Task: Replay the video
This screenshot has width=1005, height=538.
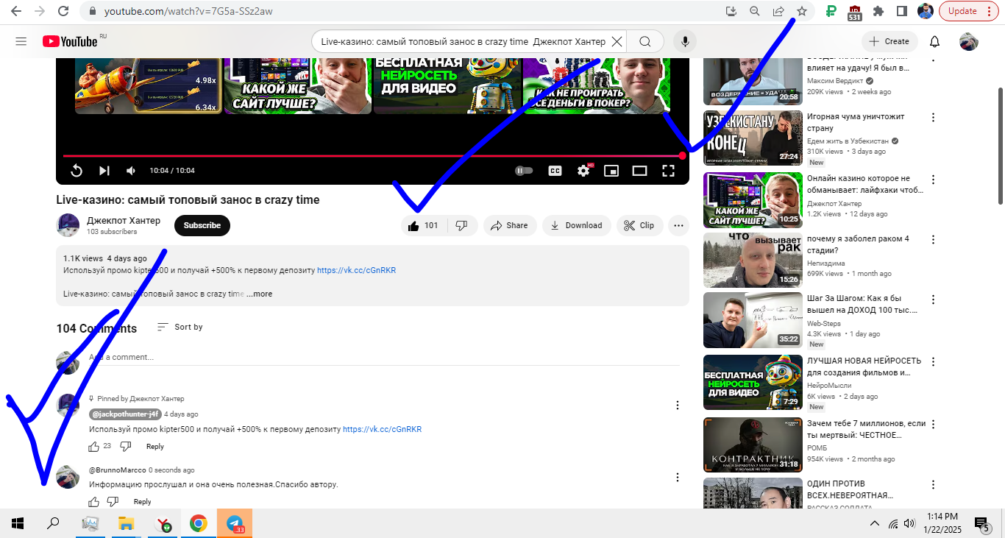Action: 77,171
